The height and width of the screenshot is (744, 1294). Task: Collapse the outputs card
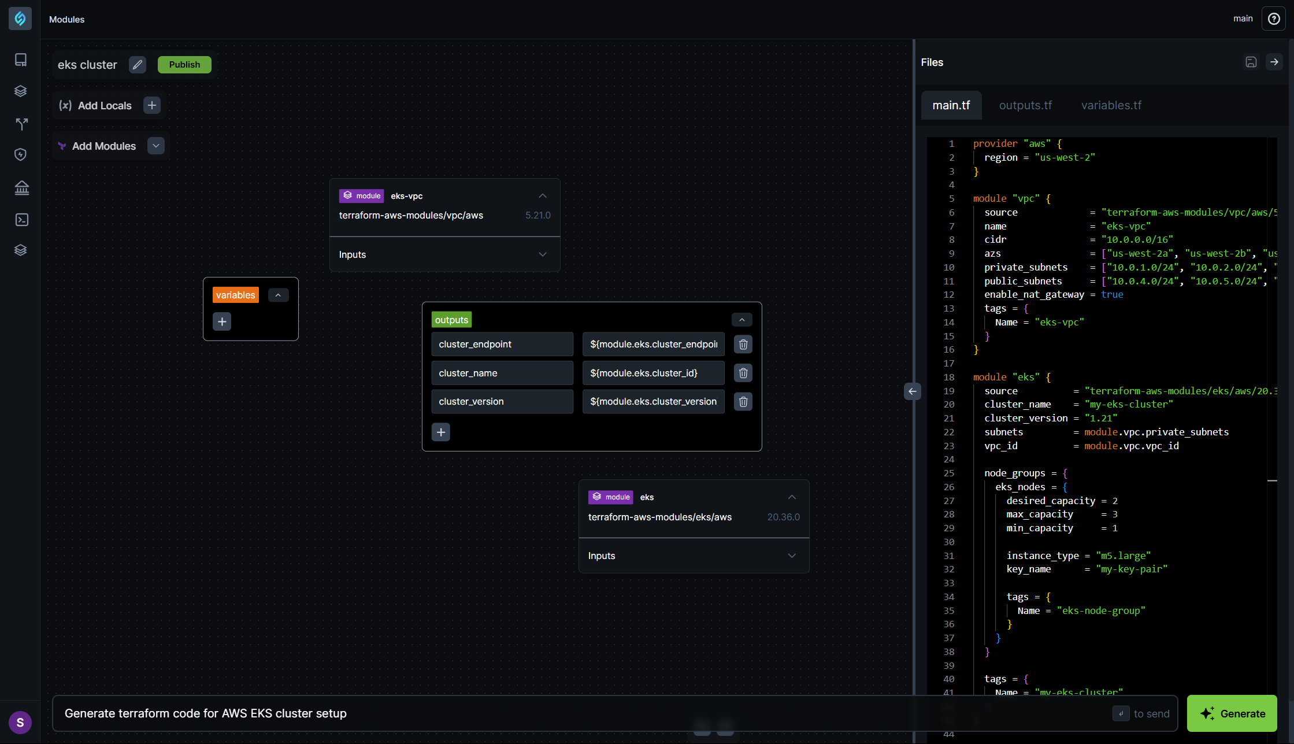[x=742, y=320]
